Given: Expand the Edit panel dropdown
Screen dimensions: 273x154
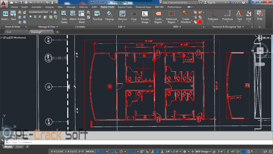Looking at the screenshot, I should pyautogui.click(x=121, y=27).
